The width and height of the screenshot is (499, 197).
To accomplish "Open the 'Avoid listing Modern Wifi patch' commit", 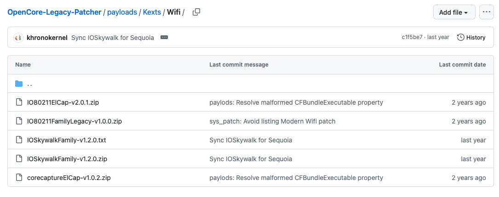I will (x=272, y=121).
